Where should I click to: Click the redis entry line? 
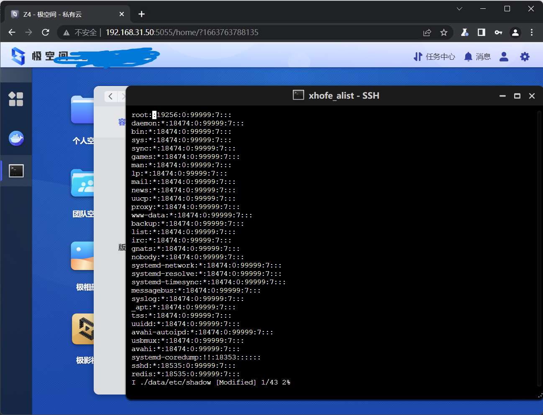pos(185,374)
